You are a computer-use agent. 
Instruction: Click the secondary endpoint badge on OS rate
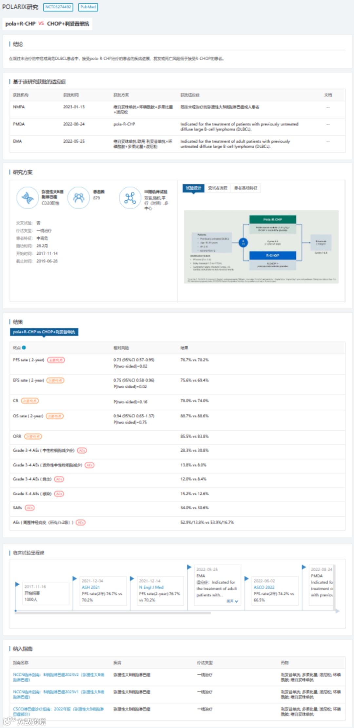55,416
